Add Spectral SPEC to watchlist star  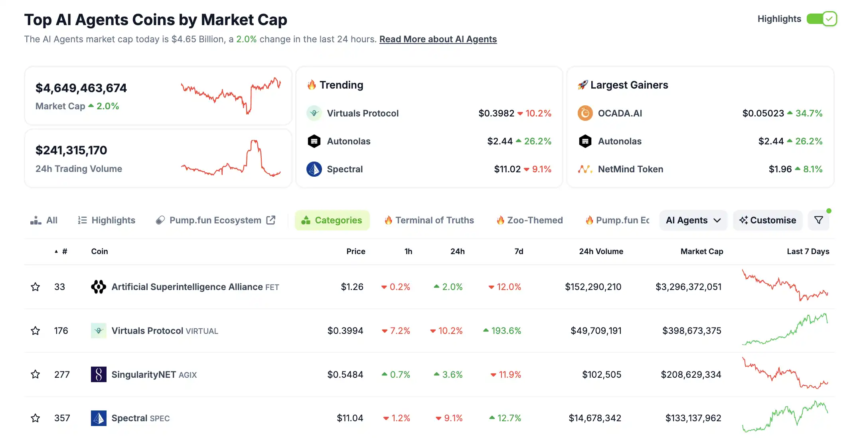36,418
